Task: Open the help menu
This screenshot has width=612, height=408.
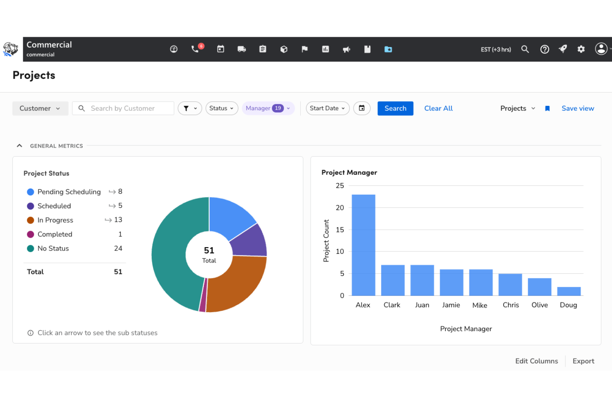Action: 545,49
